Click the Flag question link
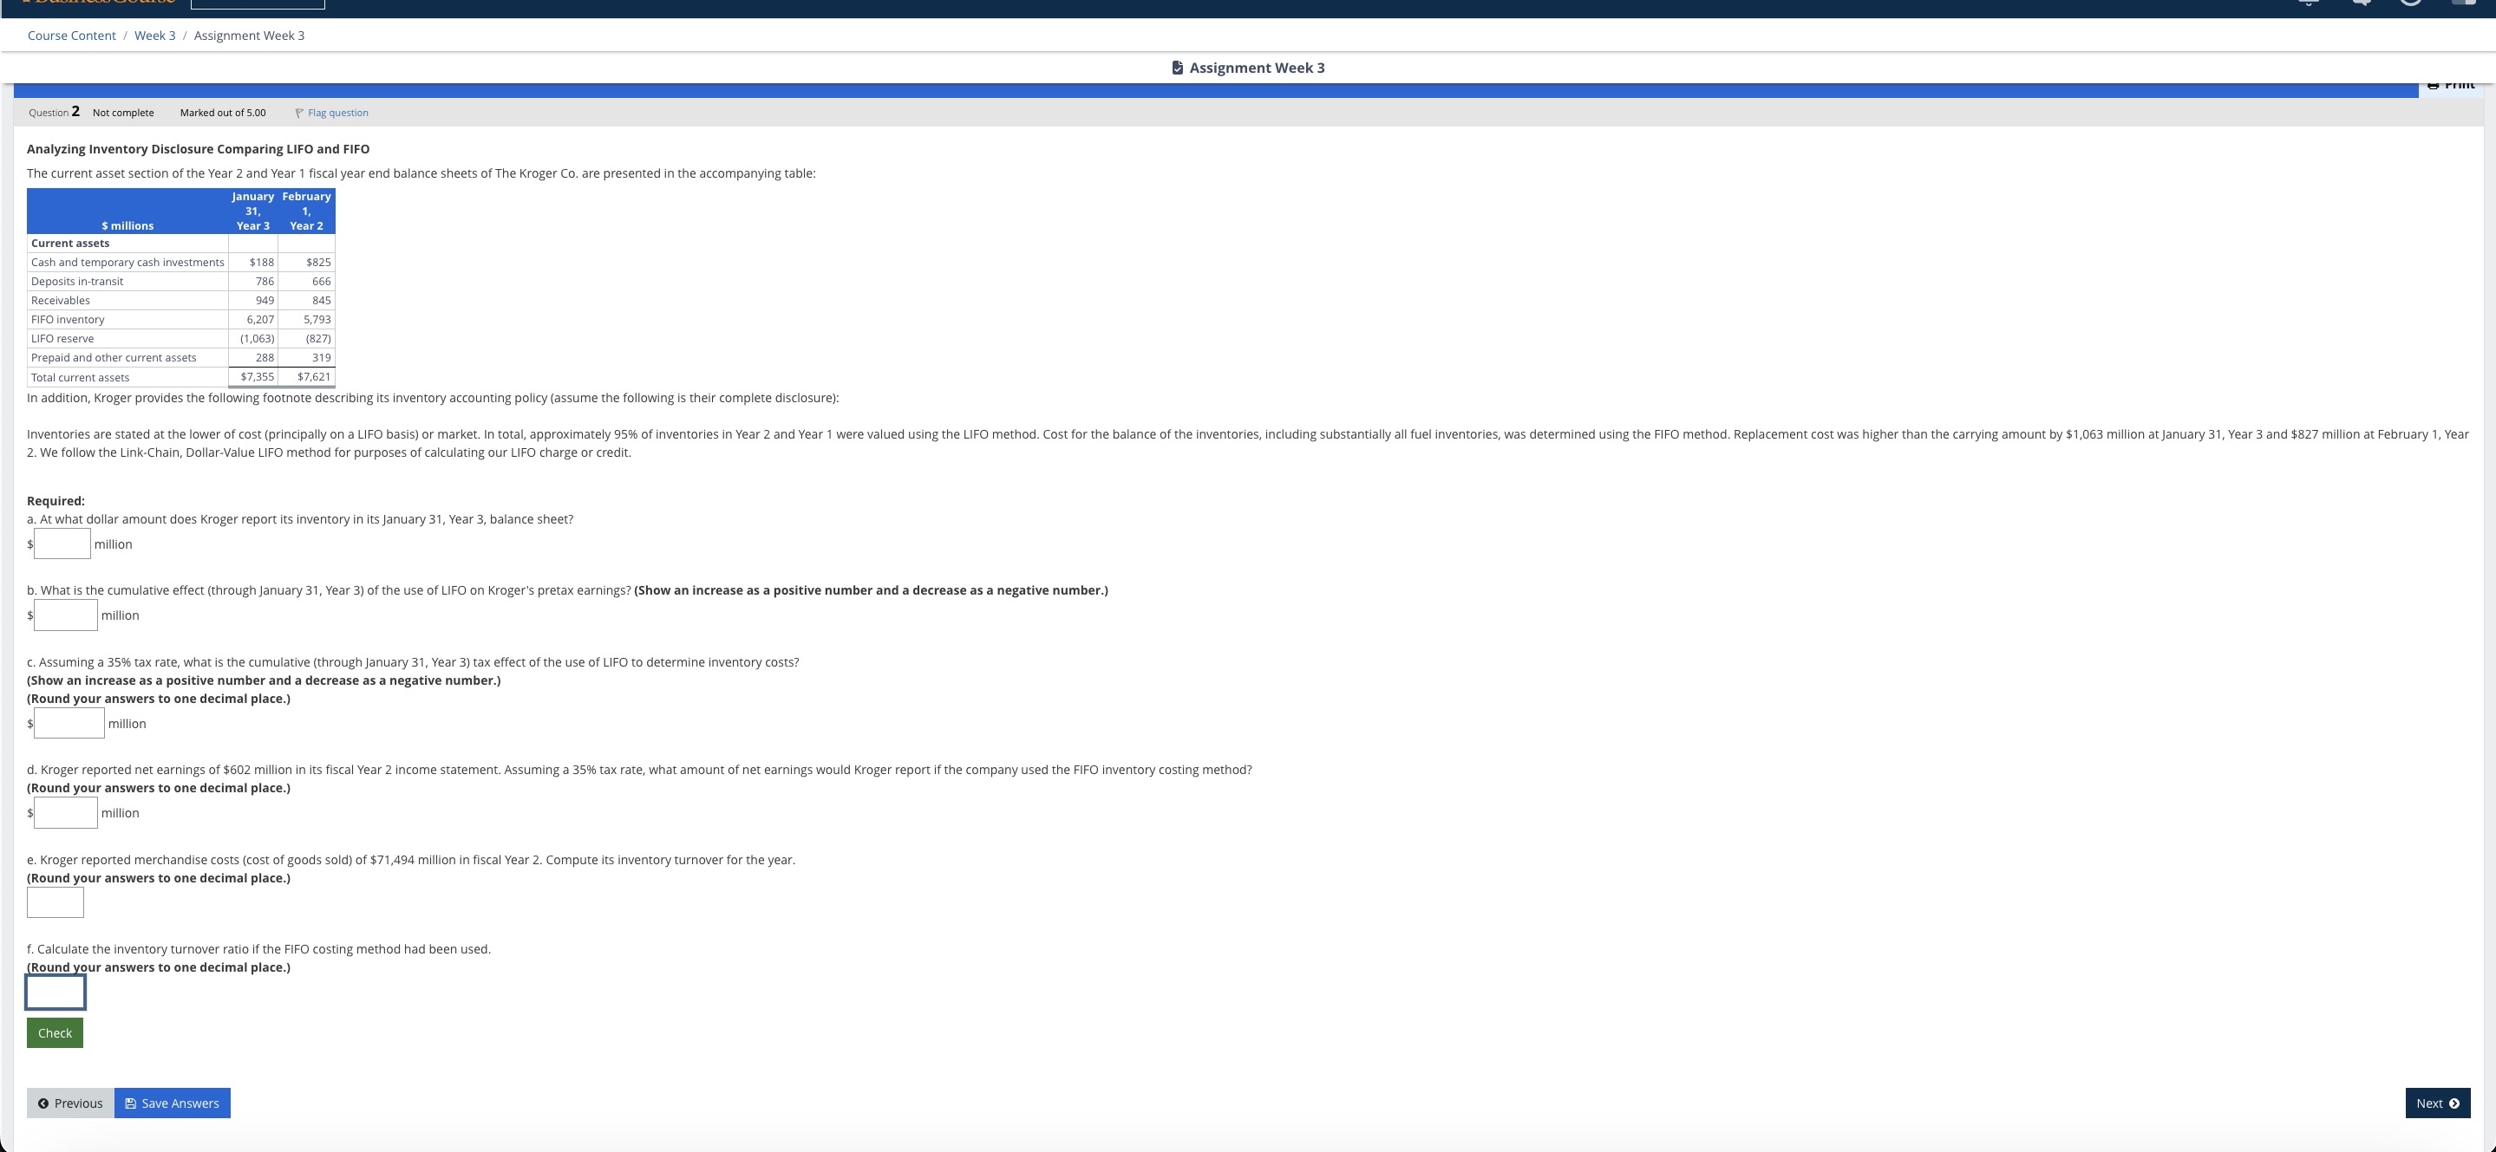Image resolution: width=2496 pixels, height=1152 pixels. pos(337,114)
